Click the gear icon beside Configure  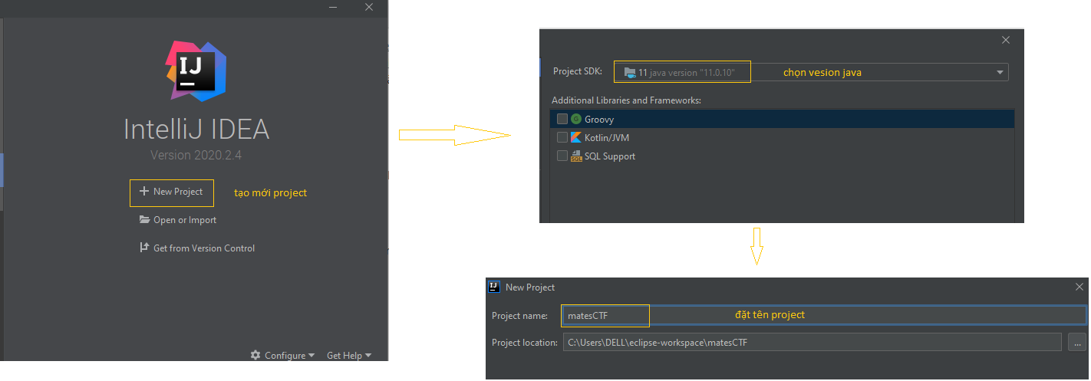pos(255,355)
